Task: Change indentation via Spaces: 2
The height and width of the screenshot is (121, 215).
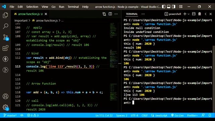Action: coord(122,116)
